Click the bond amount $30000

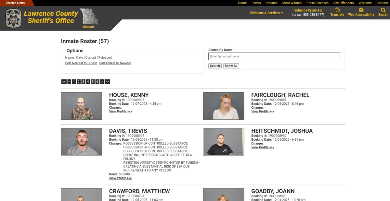[x=124, y=174]
